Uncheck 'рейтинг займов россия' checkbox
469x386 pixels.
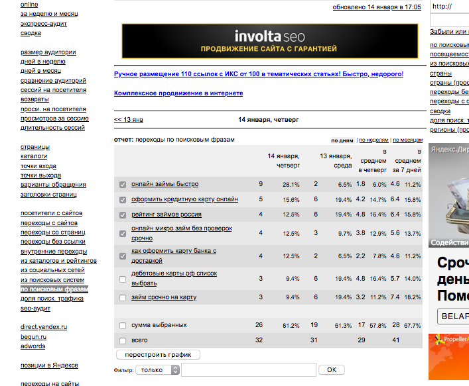pyautogui.click(x=123, y=215)
